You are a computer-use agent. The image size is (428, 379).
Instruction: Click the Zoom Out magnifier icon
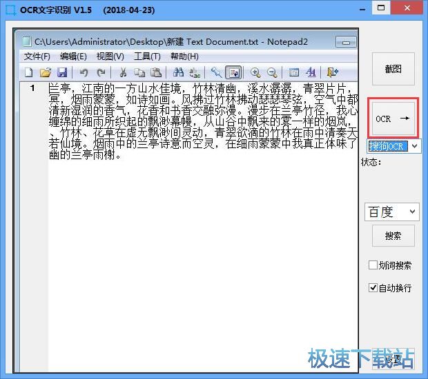pos(272,72)
